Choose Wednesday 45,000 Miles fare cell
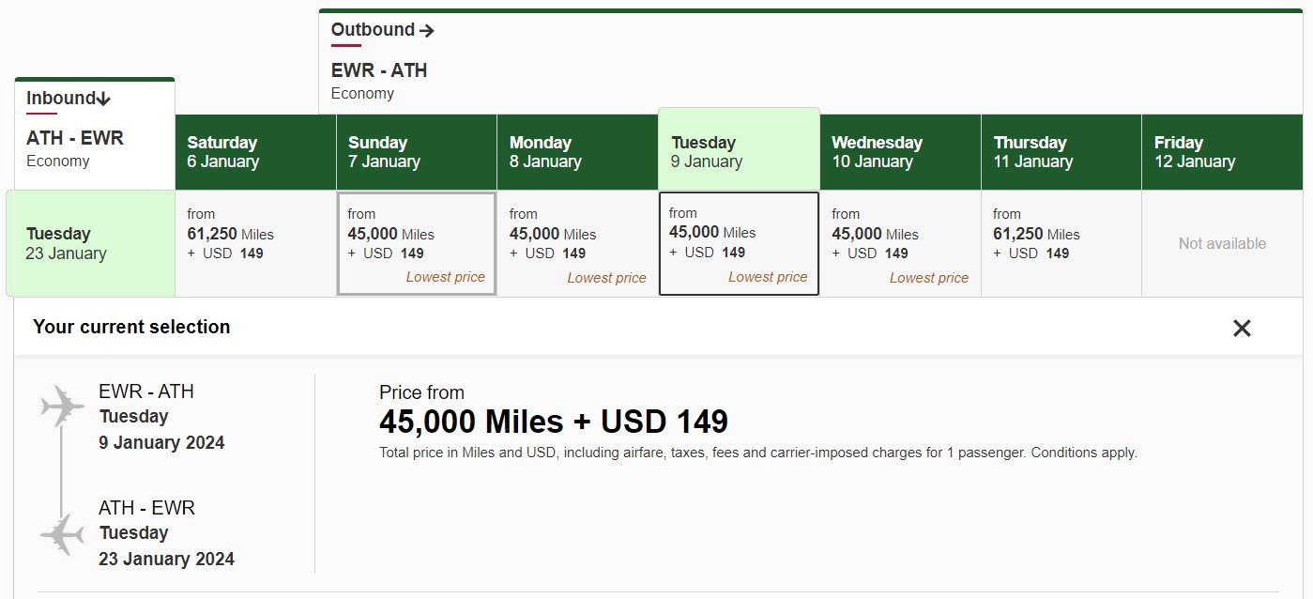The width and height of the screenshot is (1313, 599). point(901,244)
